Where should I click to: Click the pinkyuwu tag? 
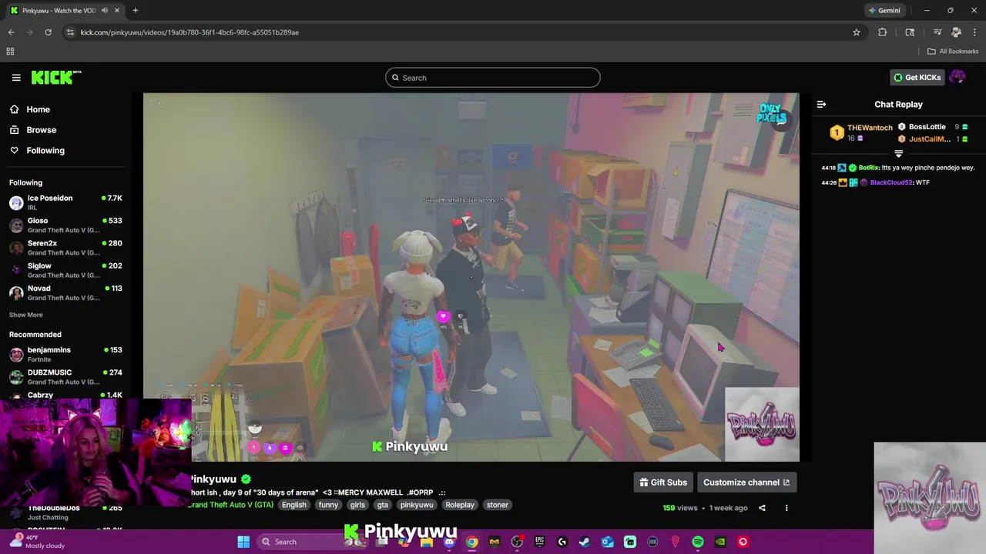tap(416, 505)
